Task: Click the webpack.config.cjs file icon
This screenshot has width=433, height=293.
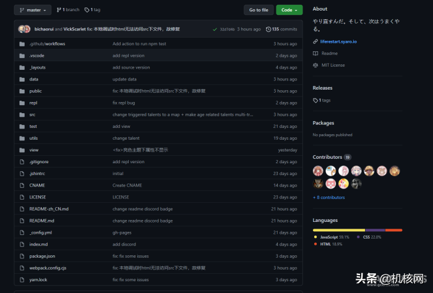Action: tap(22, 268)
